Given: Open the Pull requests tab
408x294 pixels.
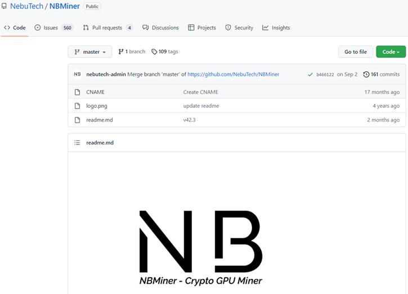Looking at the screenshot, I should (x=107, y=28).
